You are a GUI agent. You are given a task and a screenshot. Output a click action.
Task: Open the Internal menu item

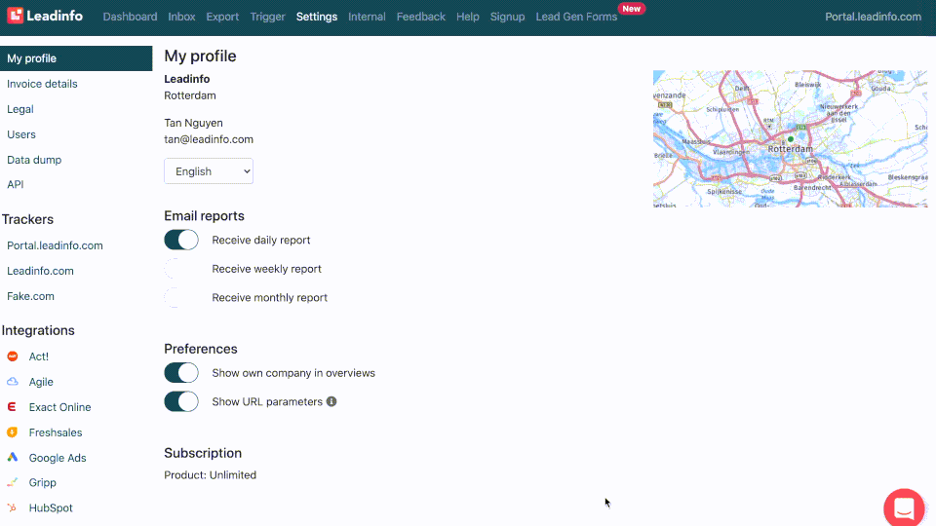click(x=367, y=17)
